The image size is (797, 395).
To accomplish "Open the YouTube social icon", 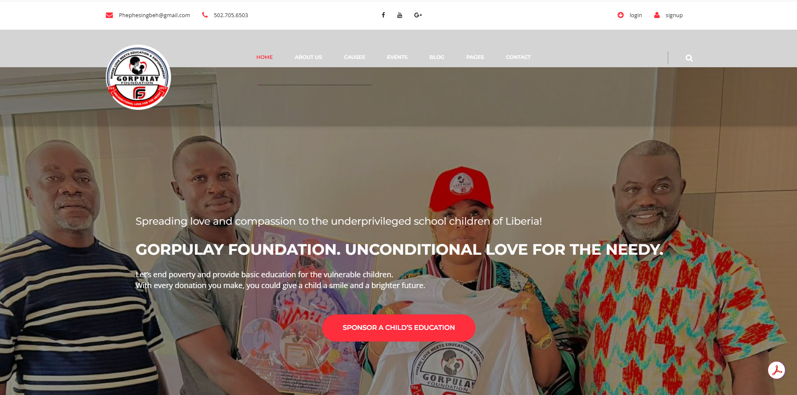I will [400, 15].
